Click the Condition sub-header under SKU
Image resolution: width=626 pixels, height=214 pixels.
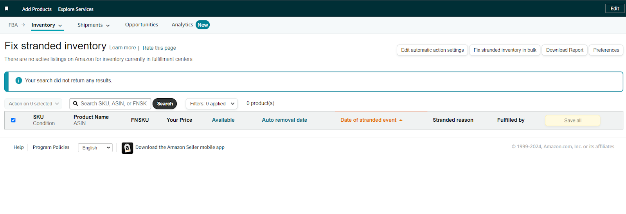pos(44,123)
